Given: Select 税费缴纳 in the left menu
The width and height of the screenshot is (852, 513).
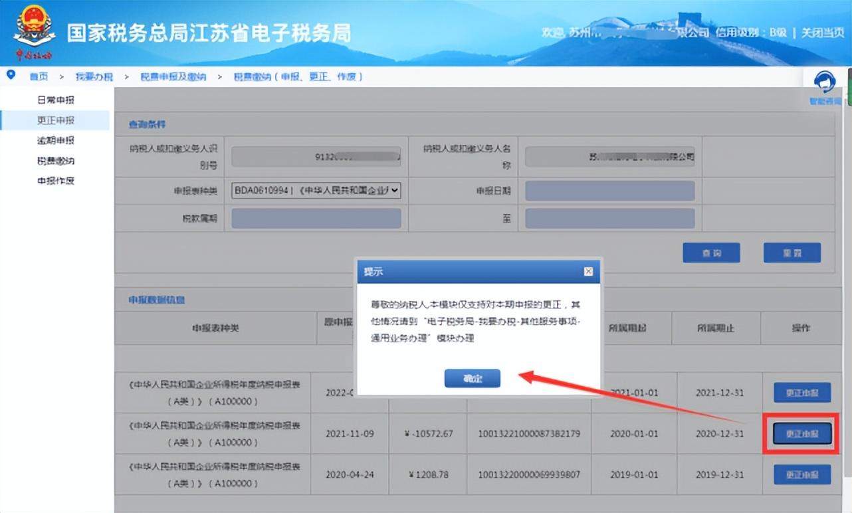Looking at the screenshot, I should (x=56, y=161).
